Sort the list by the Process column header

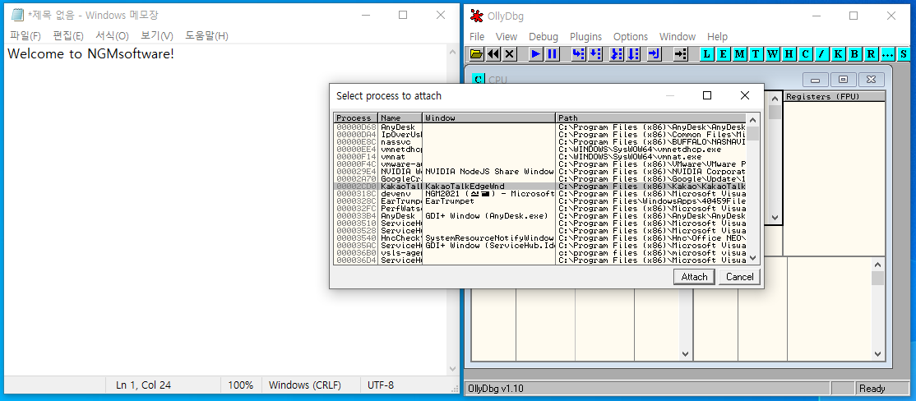pos(355,118)
